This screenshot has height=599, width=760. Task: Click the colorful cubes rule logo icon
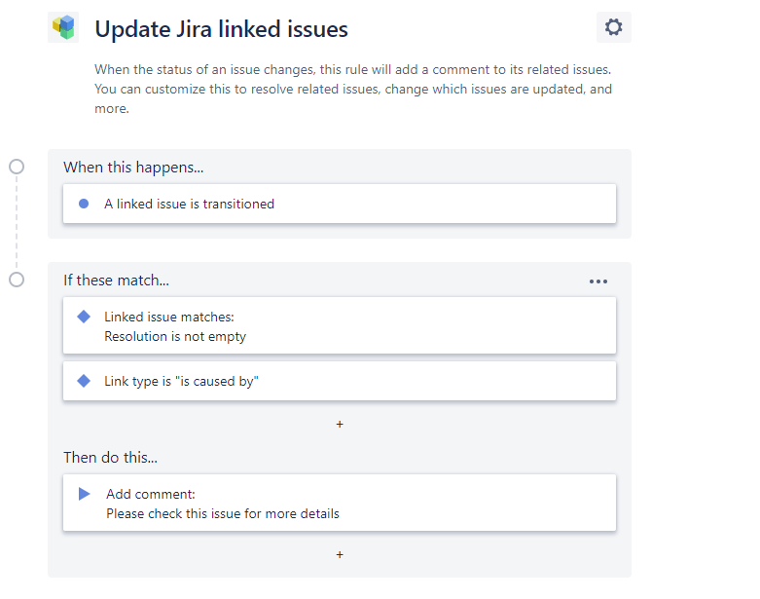pos(63,27)
